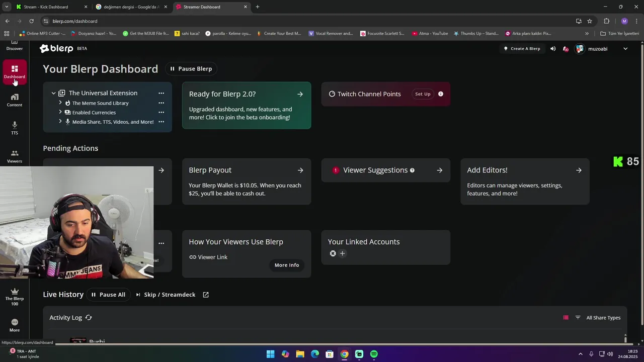
Task: Click help icon beside Viewer Suggestions
Action: [x=412, y=170]
